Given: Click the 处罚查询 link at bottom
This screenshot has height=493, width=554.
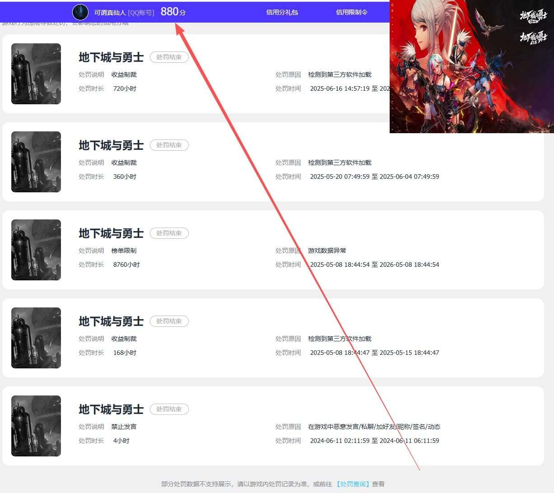Looking at the screenshot, I should (x=353, y=484).
